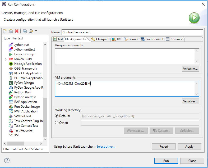Switch to the Source tab

[131, 39]
